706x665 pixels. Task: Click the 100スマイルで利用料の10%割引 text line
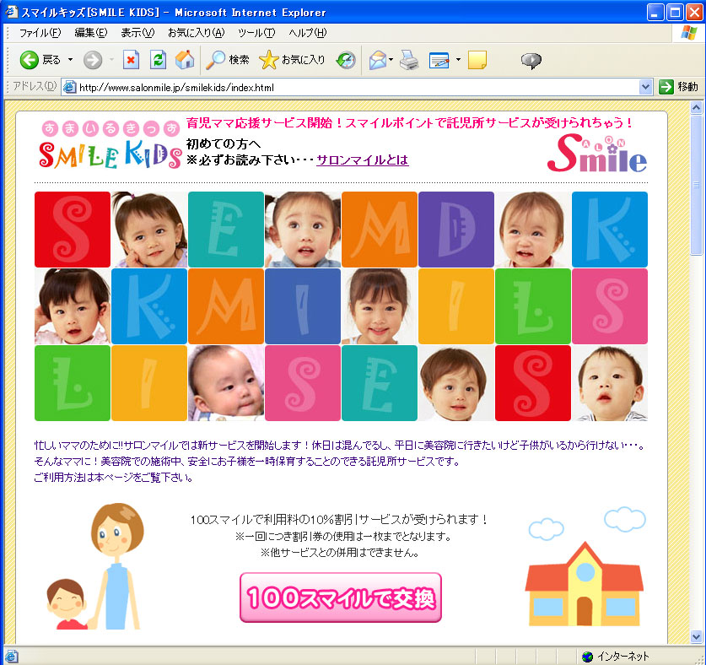[x=340, y=520]
